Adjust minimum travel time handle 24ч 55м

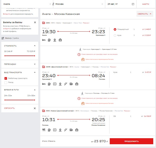(x=5, y=100)
